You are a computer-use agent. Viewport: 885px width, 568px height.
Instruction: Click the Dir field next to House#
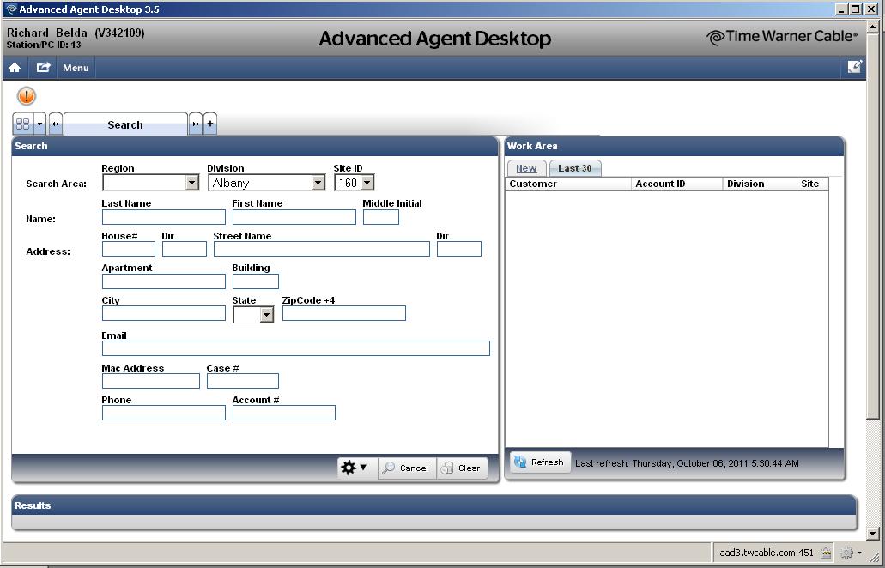coord(184,249)
